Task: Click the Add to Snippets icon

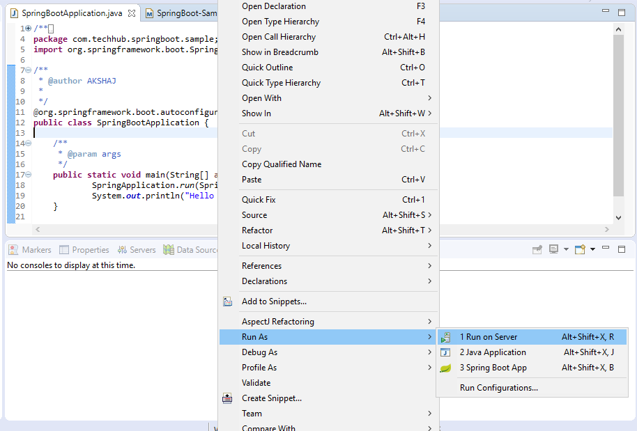Action: (227, 301)
